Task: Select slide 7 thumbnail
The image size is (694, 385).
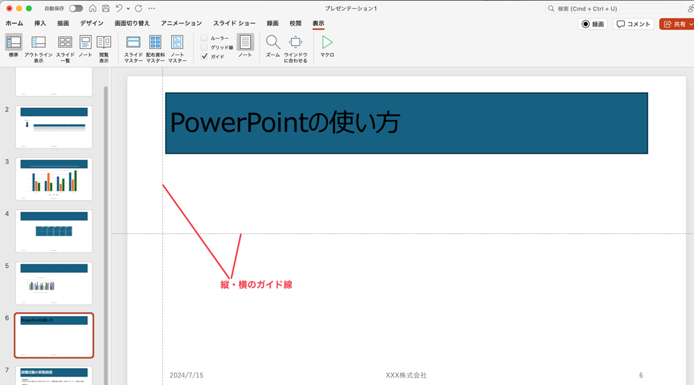Action: pos(54,375)
